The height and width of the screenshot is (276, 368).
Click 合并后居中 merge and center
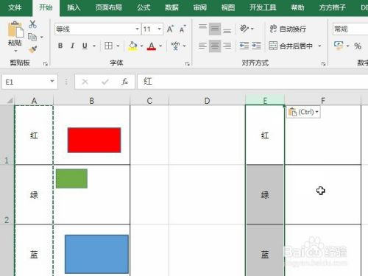(291, 46)
